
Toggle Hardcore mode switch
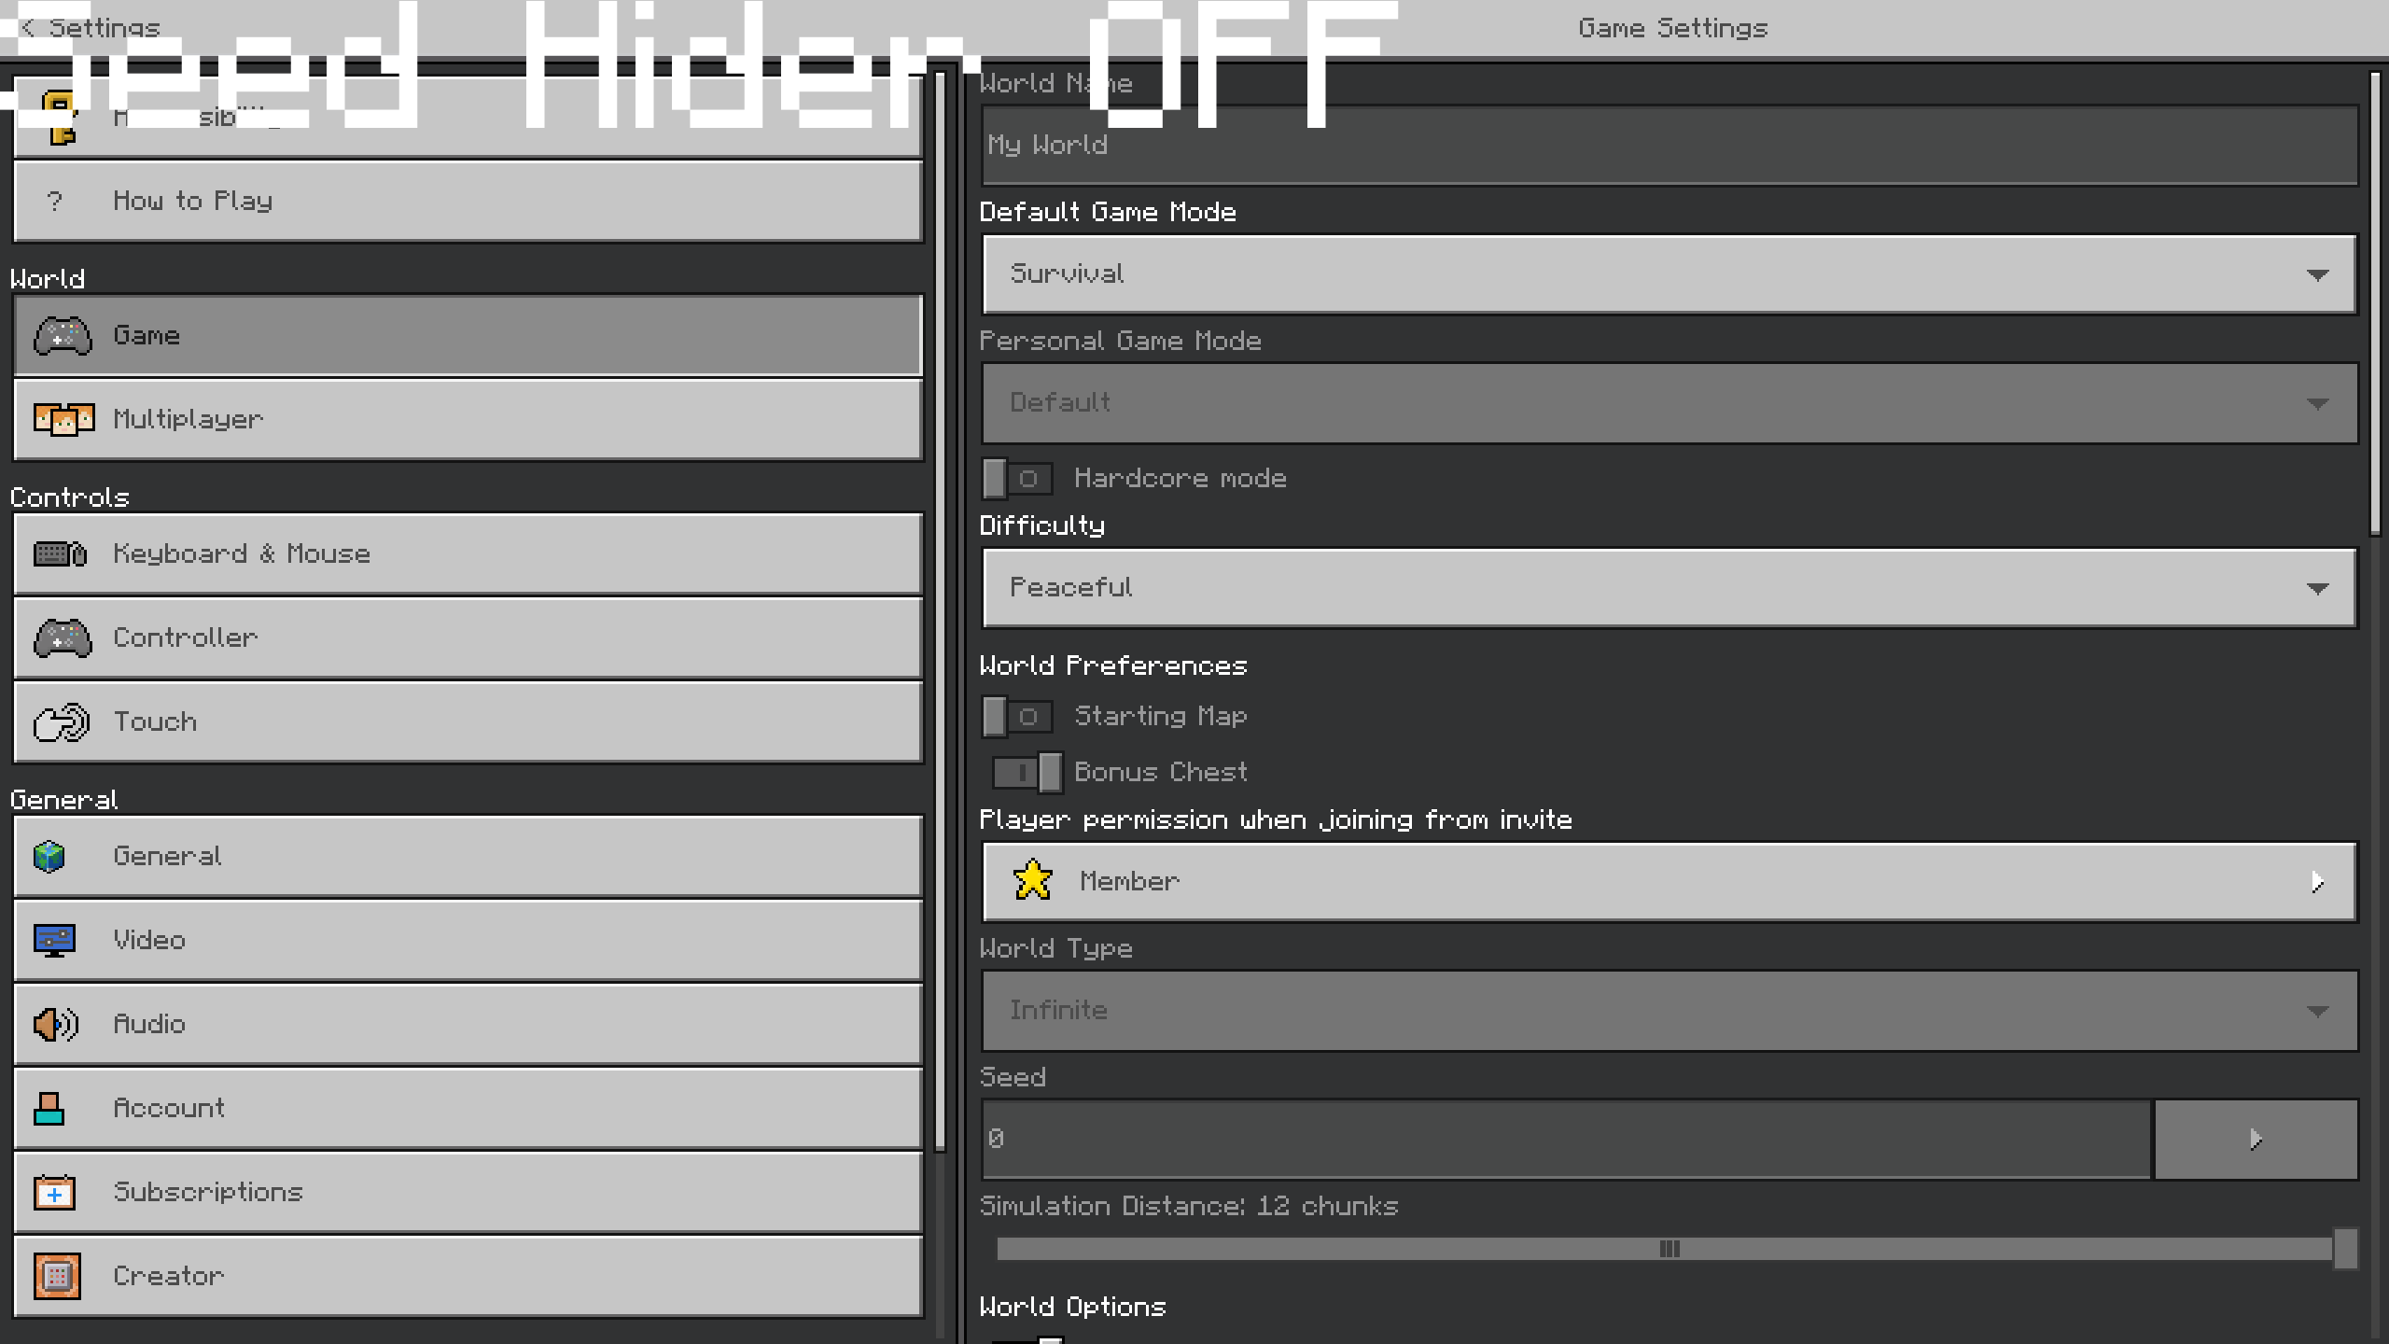pyautogui.click(x=1017, y=479)
